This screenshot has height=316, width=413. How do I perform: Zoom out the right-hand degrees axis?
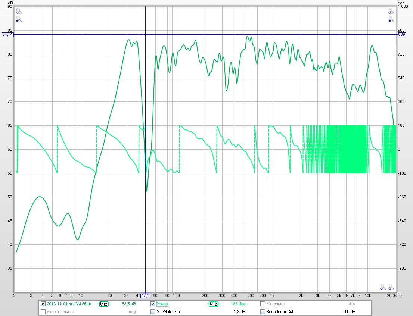click(391, 19)
